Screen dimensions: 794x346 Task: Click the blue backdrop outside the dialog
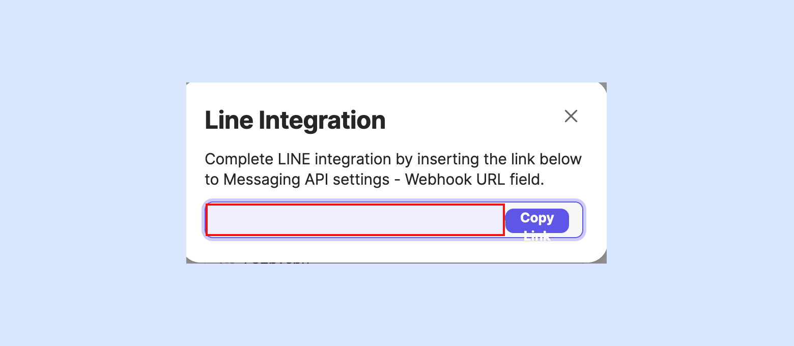click(92, 173)
